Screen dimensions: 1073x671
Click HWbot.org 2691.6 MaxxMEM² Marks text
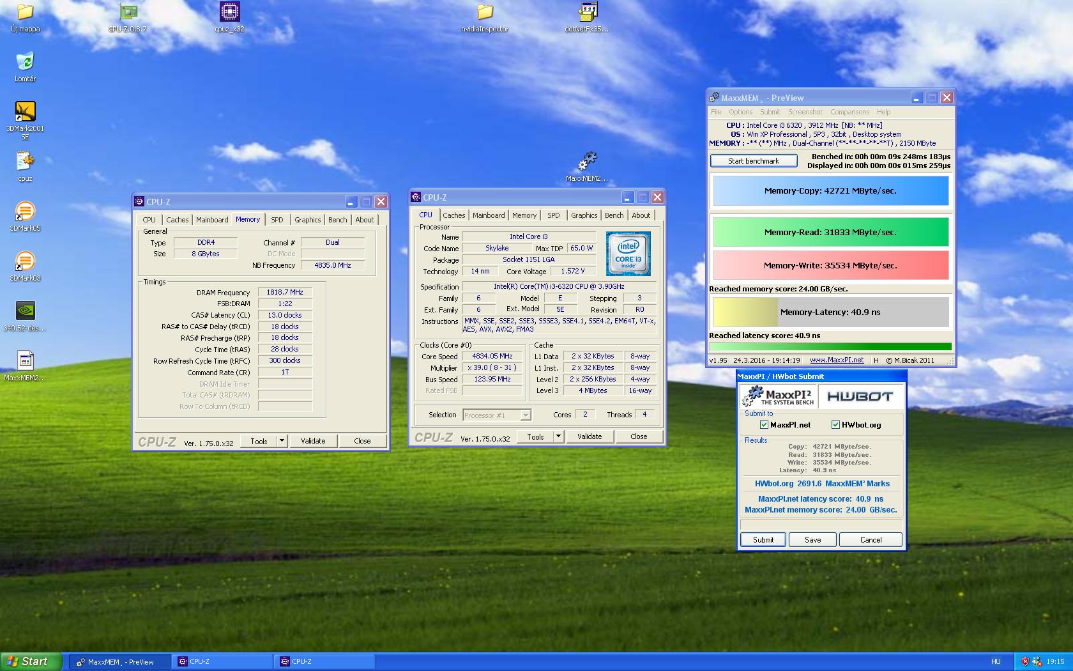pyautogui.click(x=822, y=483)
